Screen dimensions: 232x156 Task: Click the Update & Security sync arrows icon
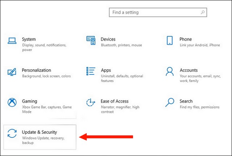coord(12,134)
